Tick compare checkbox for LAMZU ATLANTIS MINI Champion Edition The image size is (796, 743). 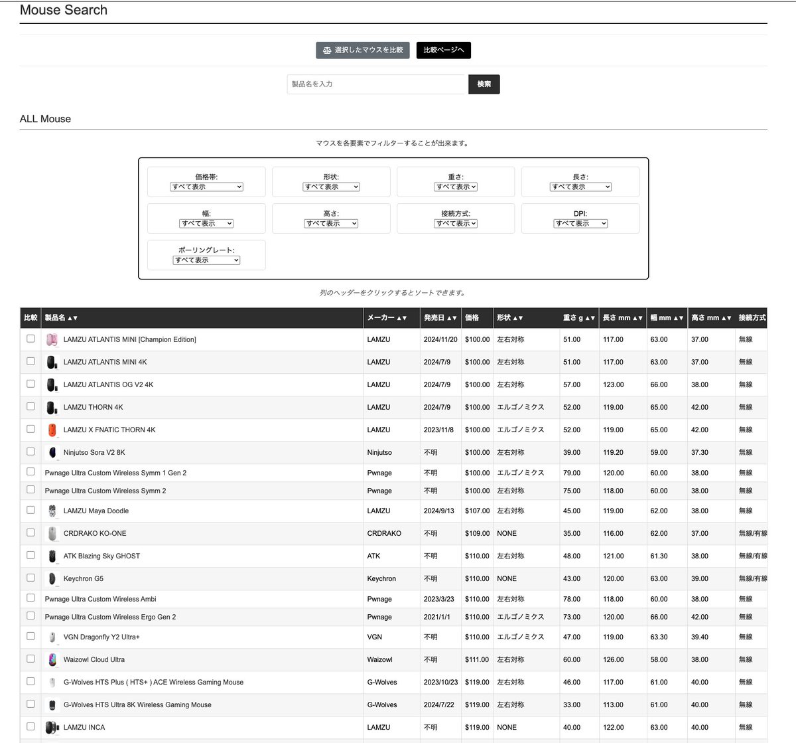pos(31,339)
